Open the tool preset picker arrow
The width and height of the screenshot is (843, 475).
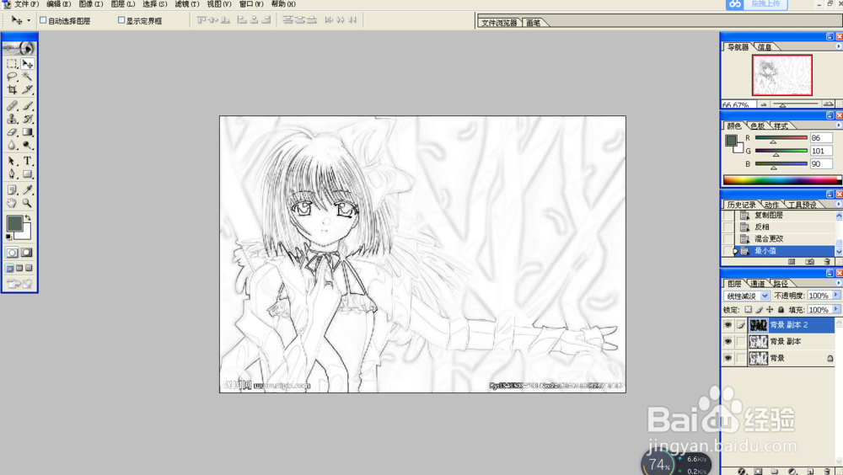point(29,20)
